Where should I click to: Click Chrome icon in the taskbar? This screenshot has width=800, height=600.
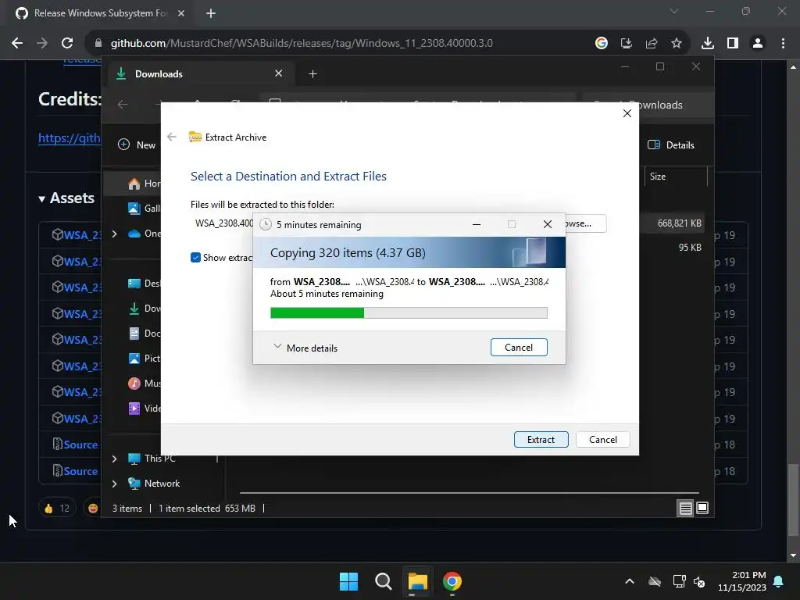(x=452, y=581)
